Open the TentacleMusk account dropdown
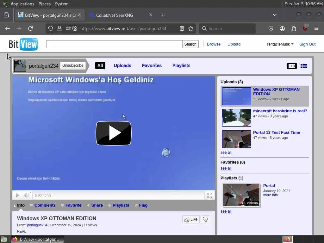Image resolution: width=324 pixels, height=243 pixels. pos(280,44)
